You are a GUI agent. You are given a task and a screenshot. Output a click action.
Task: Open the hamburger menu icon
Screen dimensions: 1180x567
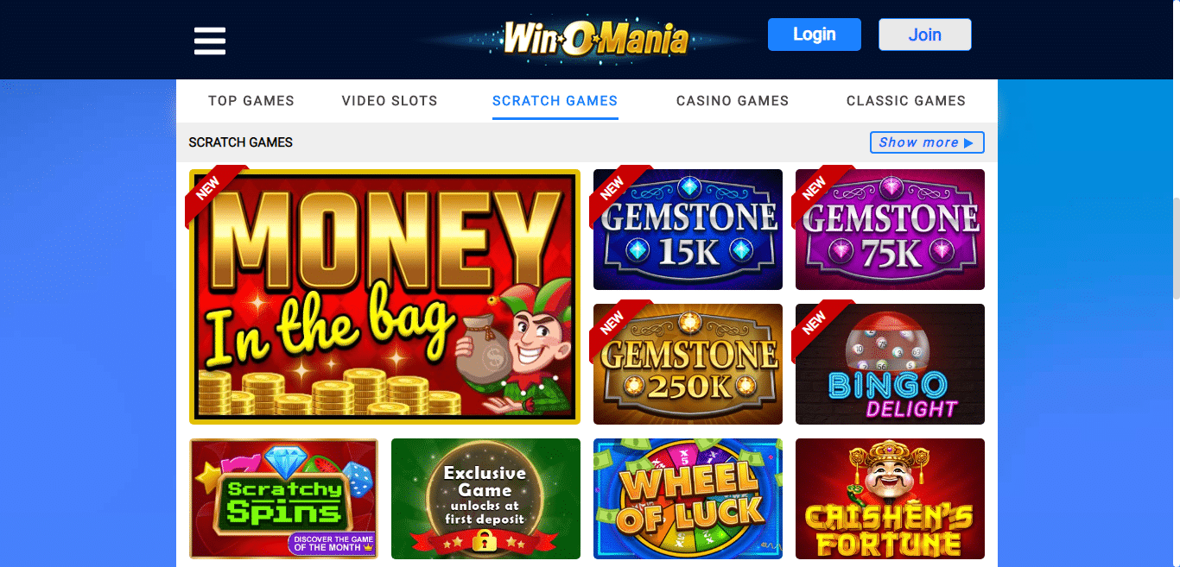pyautogui.click(x=210, y=41)
